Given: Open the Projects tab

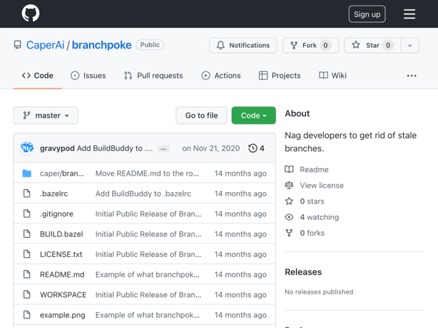Looking at the screenshot, I should tap(280, 76).
